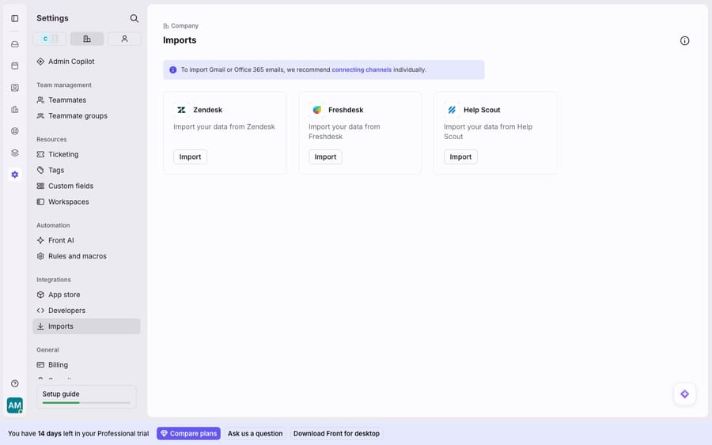Open Billing settings
The height and width of the screenshot is (445, 712).
(x=86, y=364)
